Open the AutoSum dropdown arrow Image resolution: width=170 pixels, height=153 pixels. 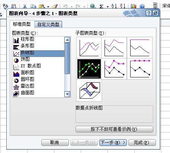[x=108, y=7]
